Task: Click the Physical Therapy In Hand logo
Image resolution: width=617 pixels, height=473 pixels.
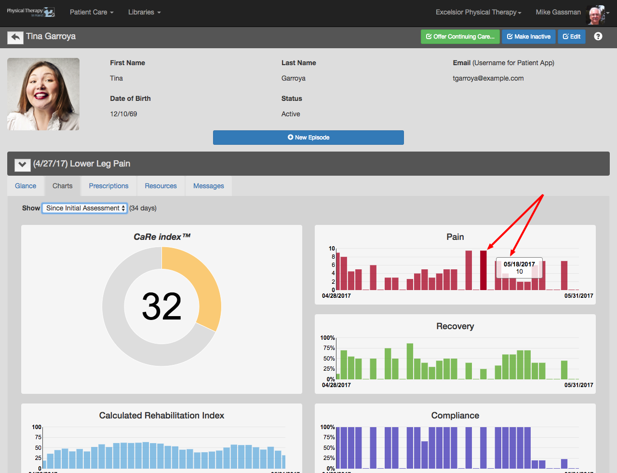Action: [31, 12]
